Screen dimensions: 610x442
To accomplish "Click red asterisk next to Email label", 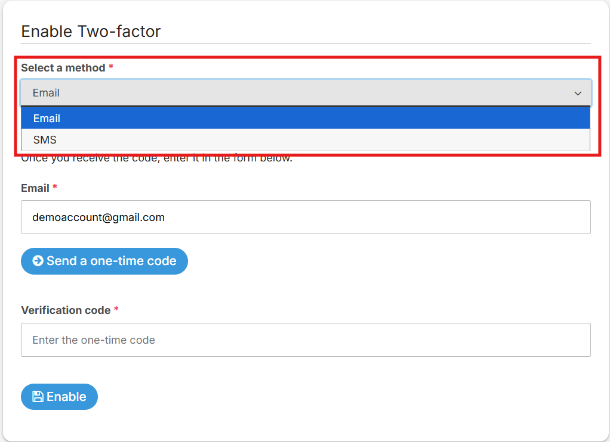I will pyautogui.click(x=55, y=188).
